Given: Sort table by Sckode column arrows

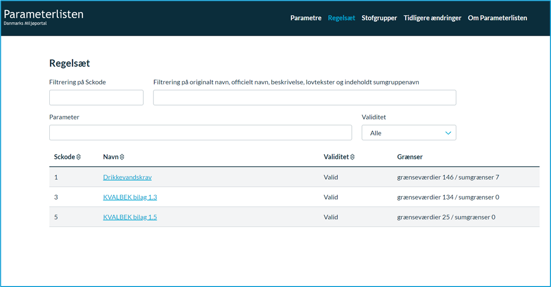Looking at the screenshot, I should (78, 157).
